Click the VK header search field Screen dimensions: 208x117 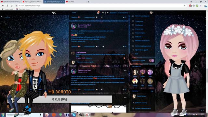[82, 13]
